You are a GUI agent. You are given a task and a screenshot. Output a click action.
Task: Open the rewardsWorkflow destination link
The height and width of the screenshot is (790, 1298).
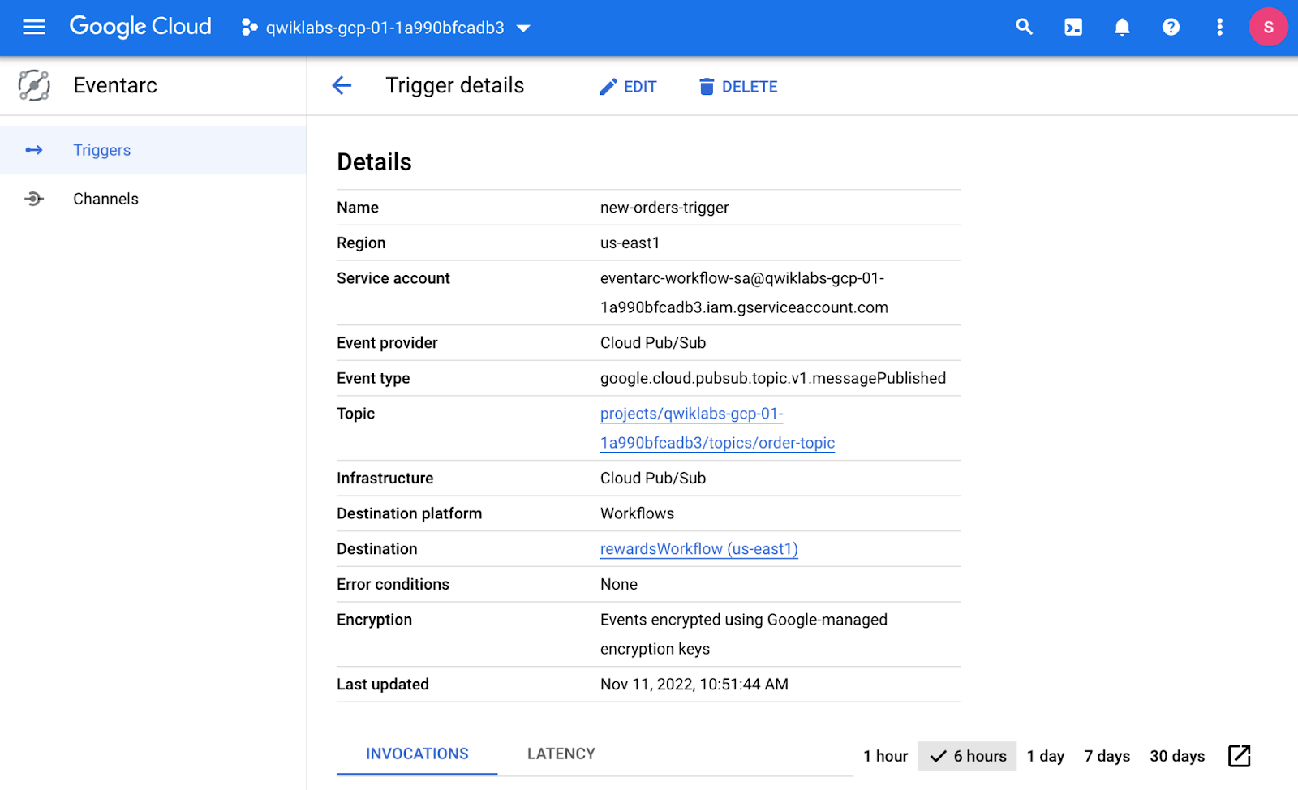pyautogui.click(x=698, y=549)
